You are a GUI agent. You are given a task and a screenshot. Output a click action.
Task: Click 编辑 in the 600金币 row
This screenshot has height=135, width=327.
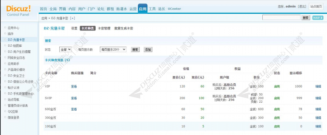point(318,109)
